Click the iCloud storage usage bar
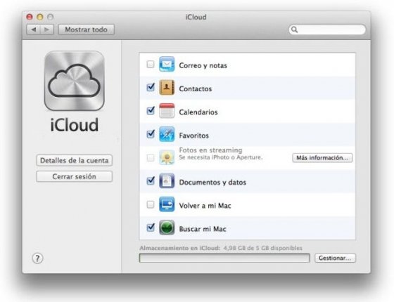This screenshot has width=394, height=302. (224, 258)
